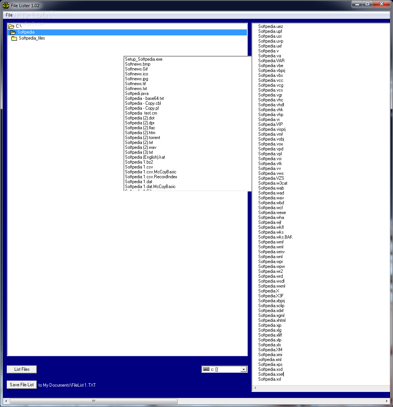Click Softpedia.xhtml in output list

pos(272,321)
